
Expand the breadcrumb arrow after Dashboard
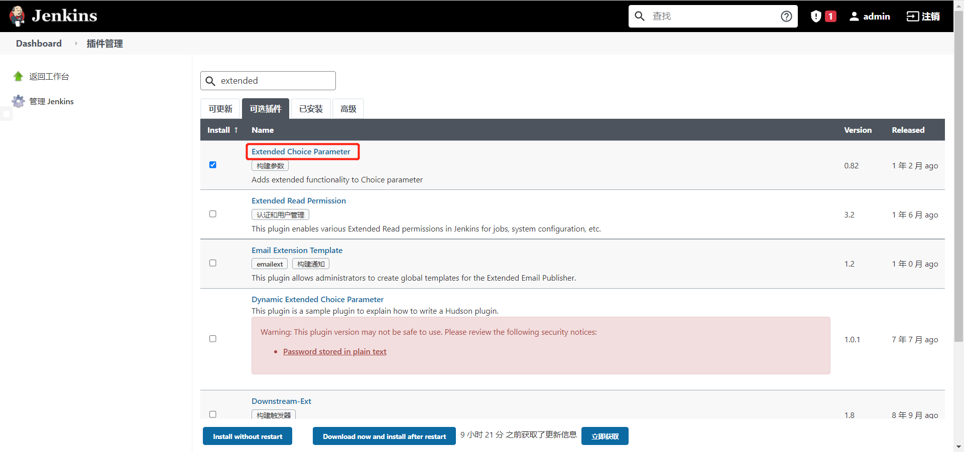[76, 44]
